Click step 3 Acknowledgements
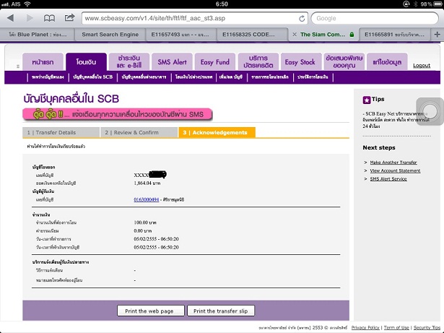The width and height of the screenshot is (444, 333). (217, 132)
